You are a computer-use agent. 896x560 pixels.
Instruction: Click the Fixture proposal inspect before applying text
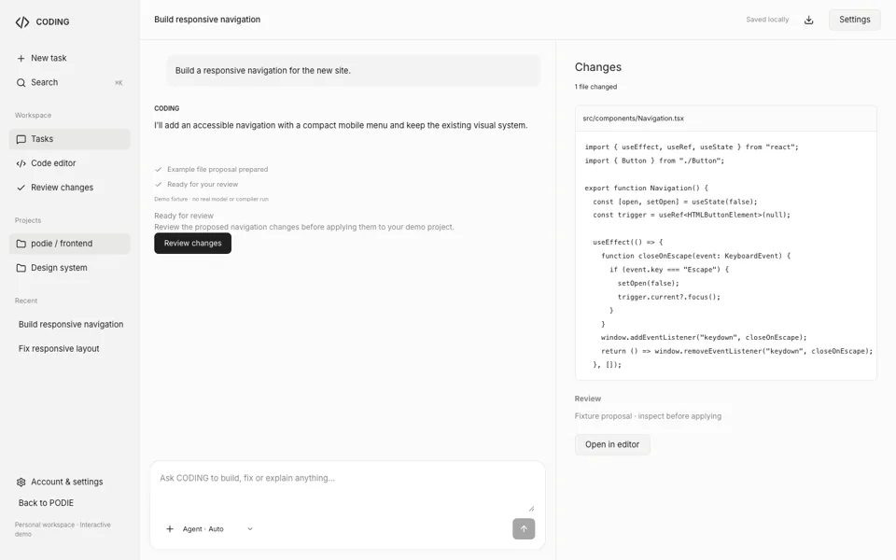pyautogui.click(x=648, y=416)
